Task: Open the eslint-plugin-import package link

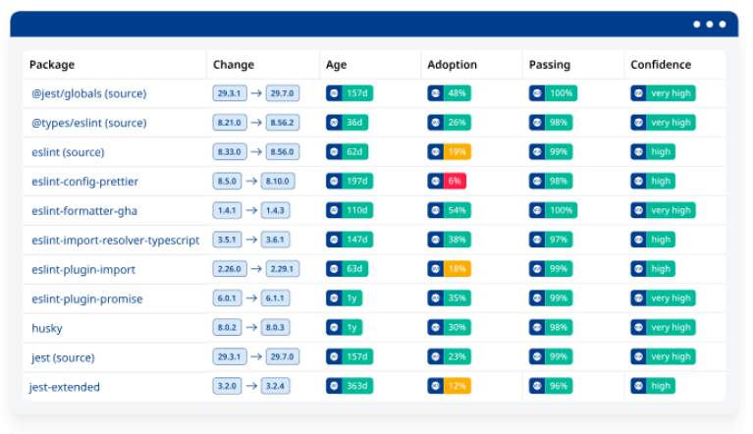Action: click(x=83, y=269)
